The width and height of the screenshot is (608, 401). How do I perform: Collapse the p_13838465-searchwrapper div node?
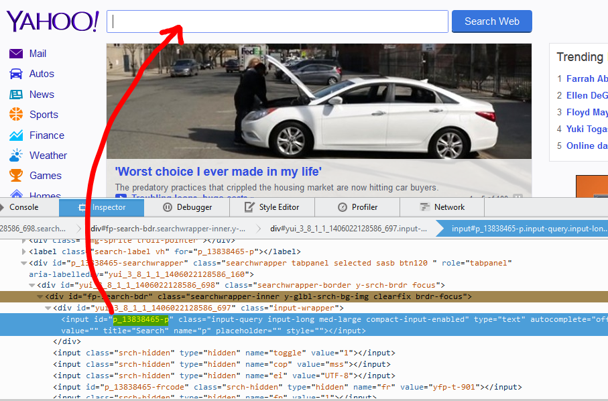(24, 263)
